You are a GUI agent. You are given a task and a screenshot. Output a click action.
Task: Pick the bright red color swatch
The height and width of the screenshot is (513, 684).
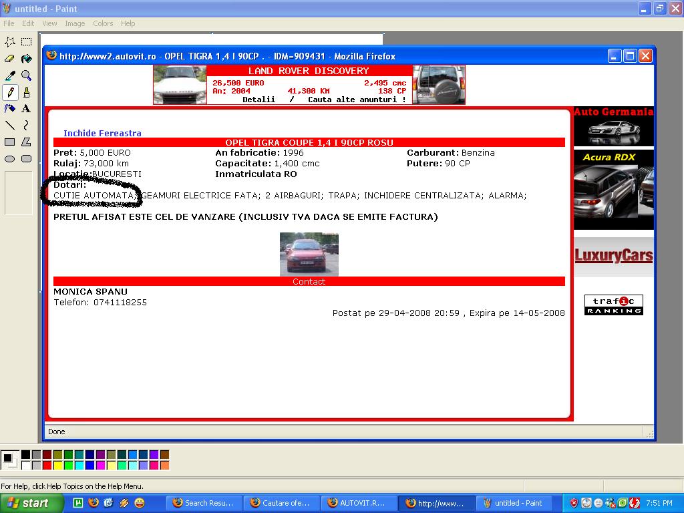tap(47, 465)
